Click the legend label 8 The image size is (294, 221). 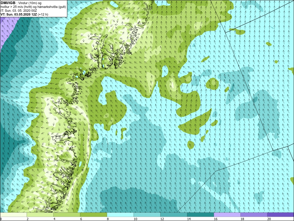click(108, 219)
